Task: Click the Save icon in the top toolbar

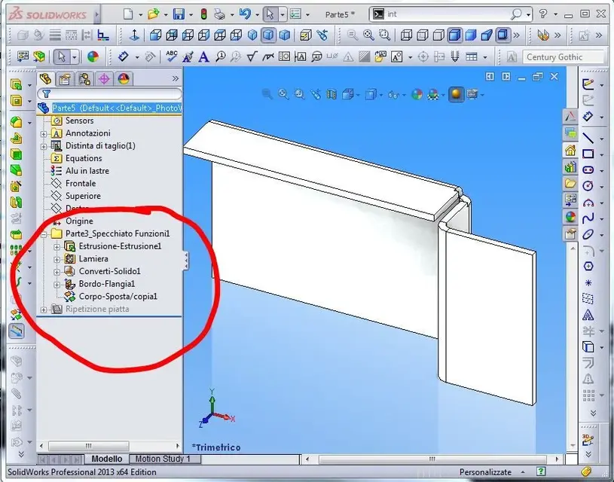Action: pyautogui.click(x=179, y=14)
